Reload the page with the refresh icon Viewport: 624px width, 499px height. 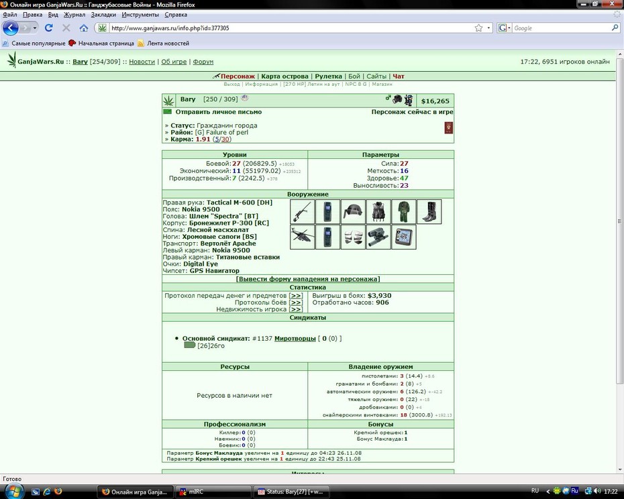(x=48, y=28)
